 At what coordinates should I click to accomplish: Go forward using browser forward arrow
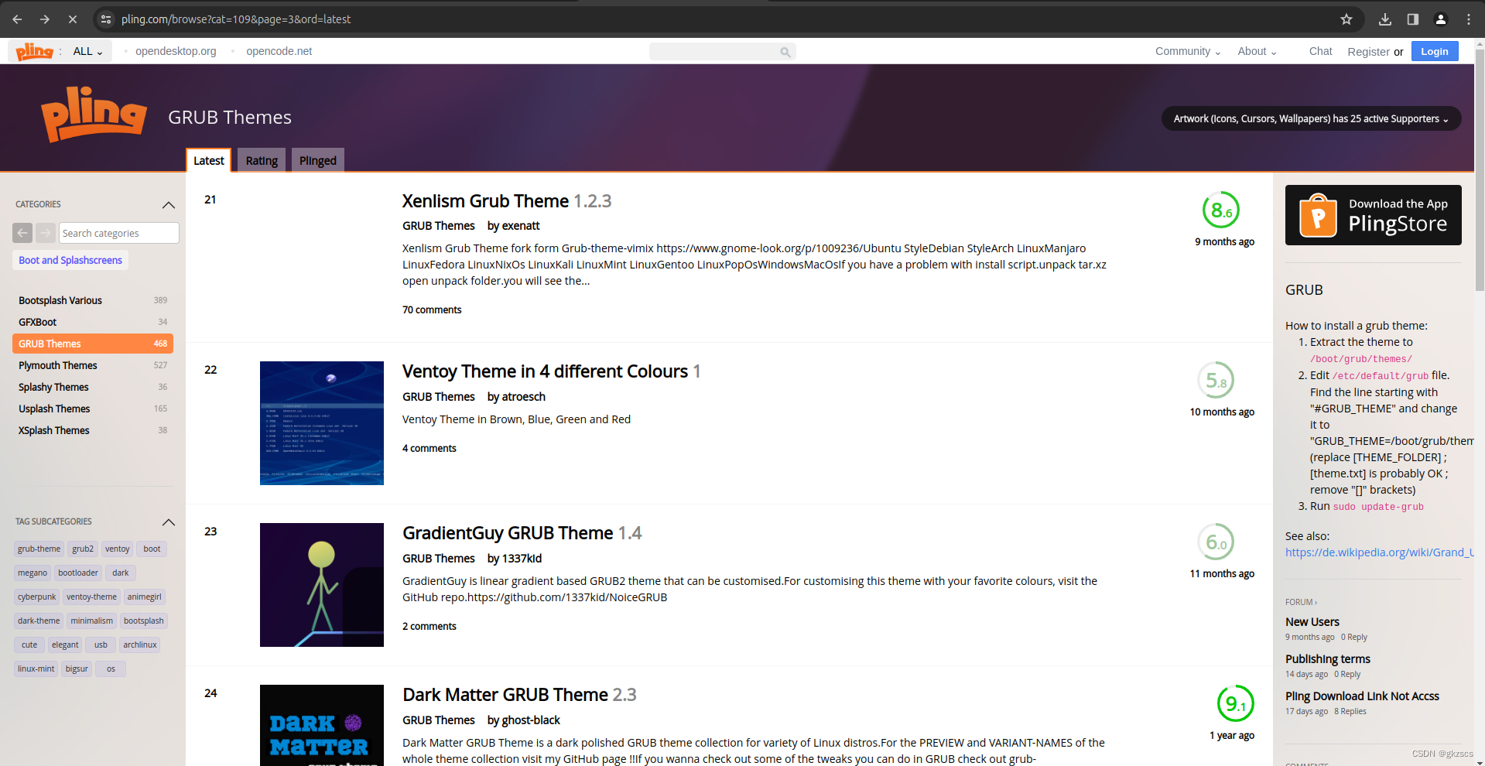coord(45,19)
